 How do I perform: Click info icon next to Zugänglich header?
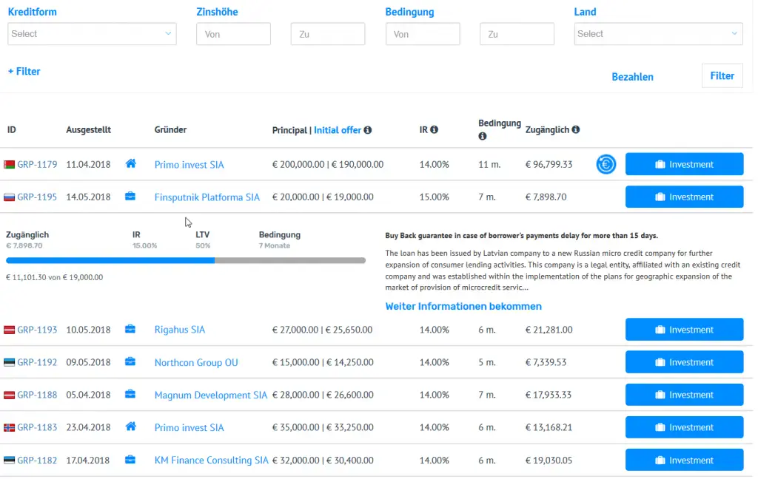(x=576, y=129)
